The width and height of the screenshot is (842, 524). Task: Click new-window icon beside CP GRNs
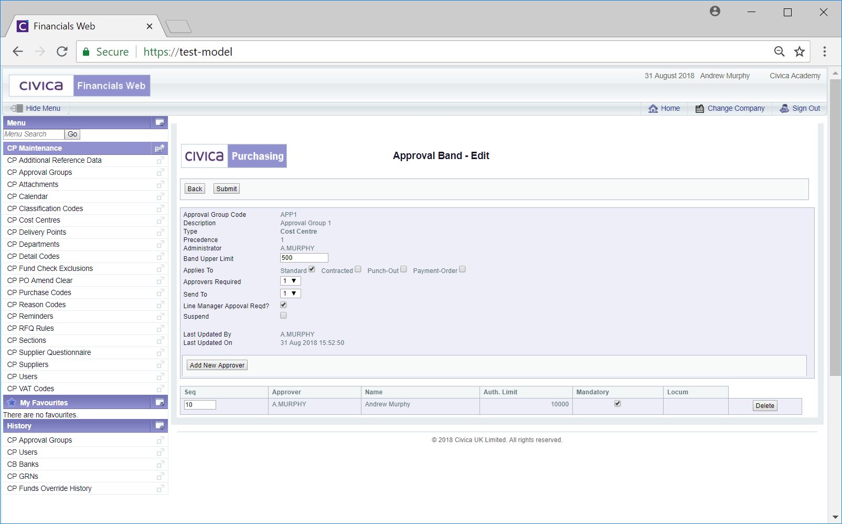161,476
